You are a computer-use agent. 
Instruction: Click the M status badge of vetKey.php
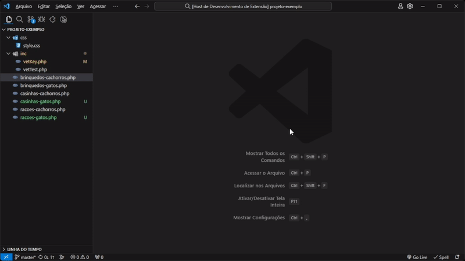(x=85, y=61)
